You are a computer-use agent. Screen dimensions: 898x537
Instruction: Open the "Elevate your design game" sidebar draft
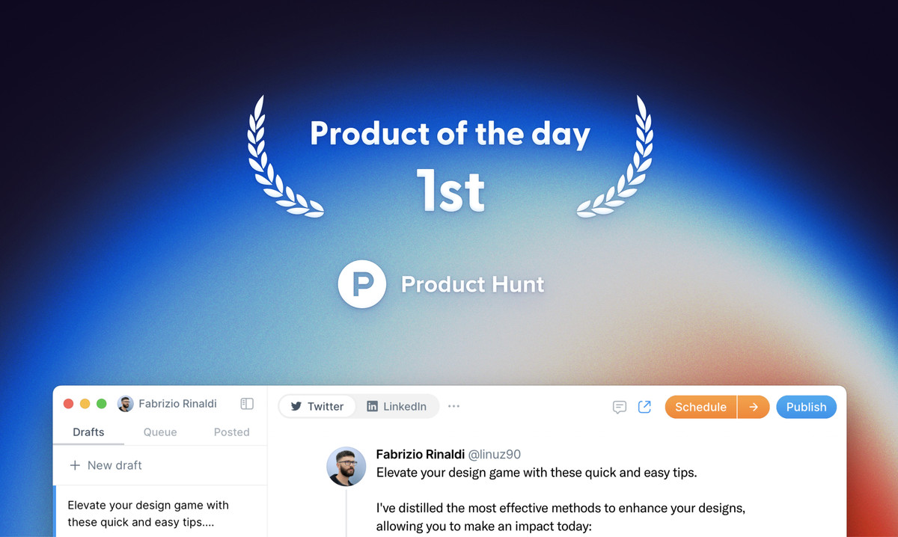click(x=148, y=513)
